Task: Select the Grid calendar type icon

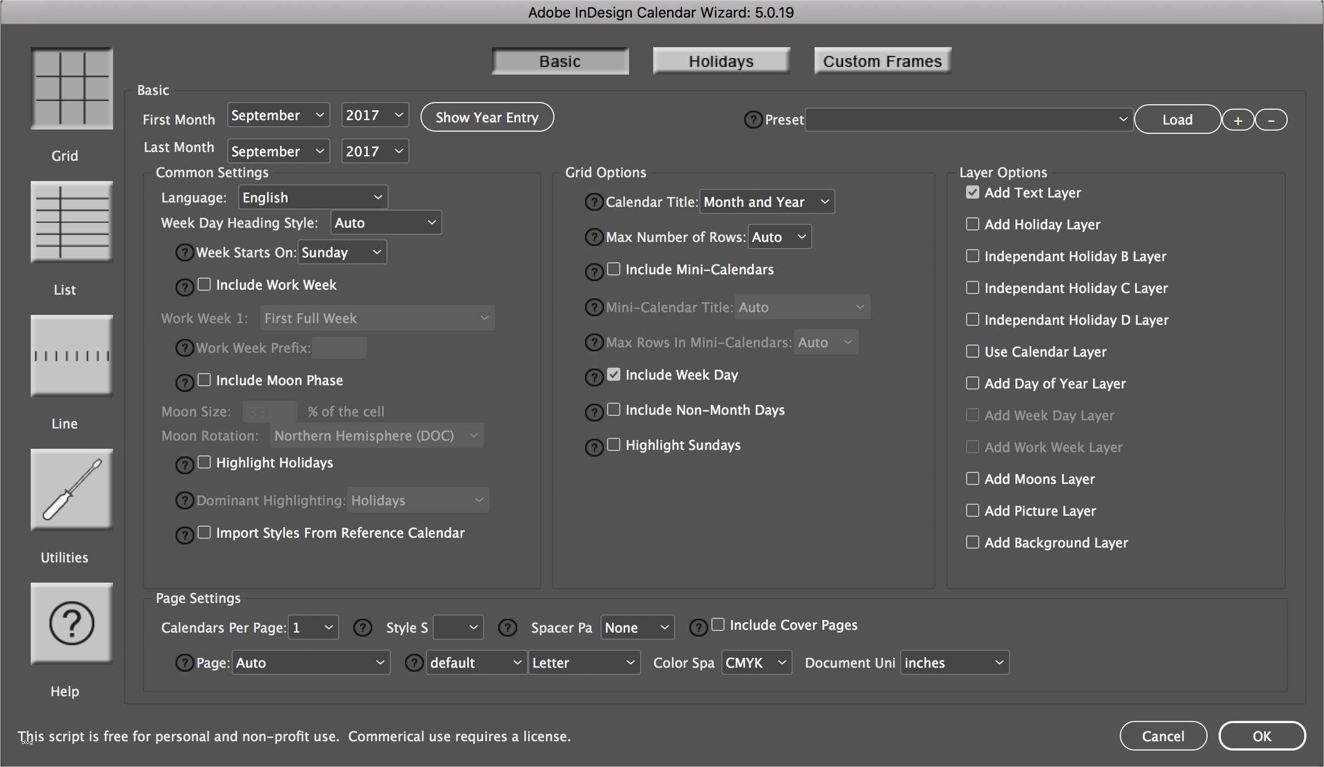Action: pyautogui.click(x=71, y=88)
